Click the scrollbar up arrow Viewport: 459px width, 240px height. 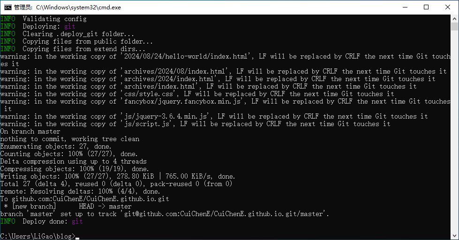tap(454, 19)
